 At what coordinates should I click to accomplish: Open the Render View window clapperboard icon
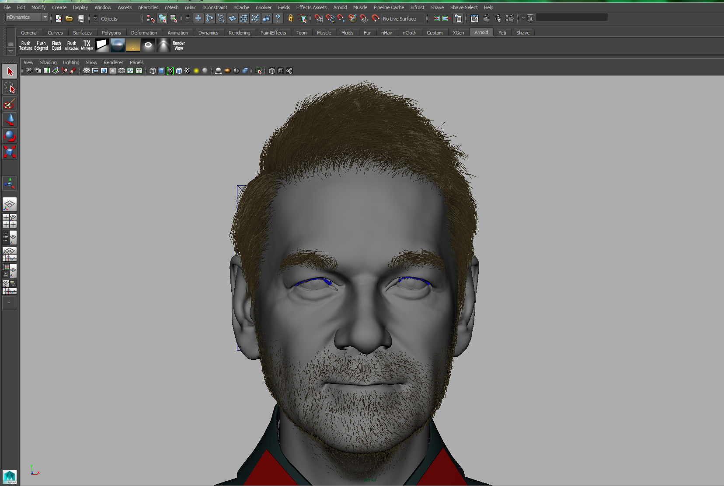pos(475,18)
